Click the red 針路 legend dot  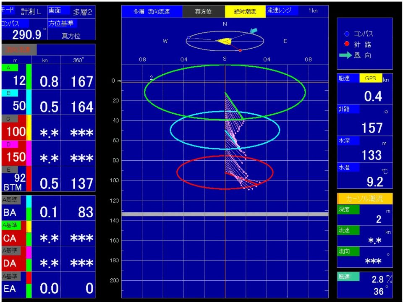point(347,44)
